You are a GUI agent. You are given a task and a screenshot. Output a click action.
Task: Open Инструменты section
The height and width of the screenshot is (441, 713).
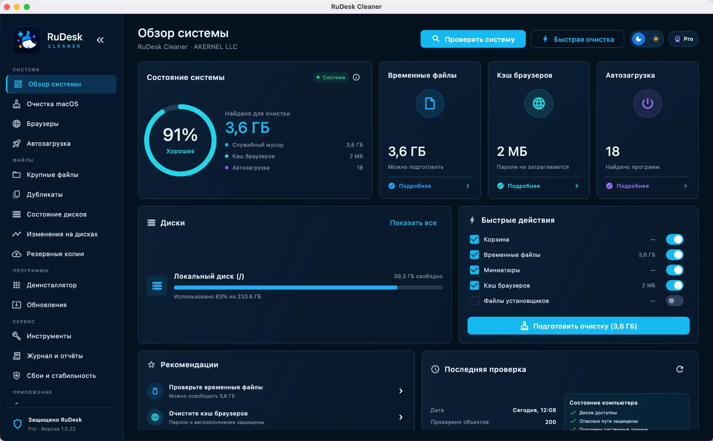(x=61, y=336)
